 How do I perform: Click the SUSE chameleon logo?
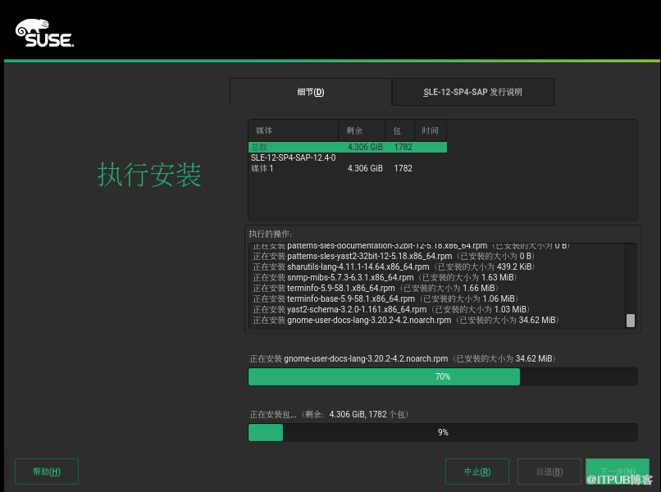coord(44,34)
